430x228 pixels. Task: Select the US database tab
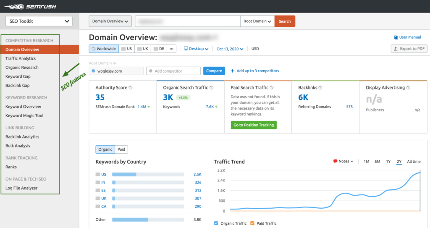[x=126, y=49]
